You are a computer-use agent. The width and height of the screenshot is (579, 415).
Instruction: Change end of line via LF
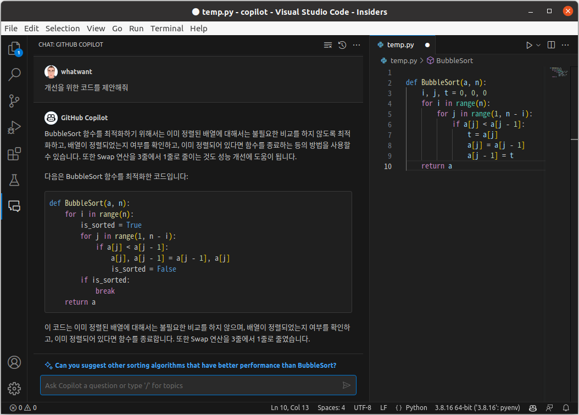coord(383,408)
